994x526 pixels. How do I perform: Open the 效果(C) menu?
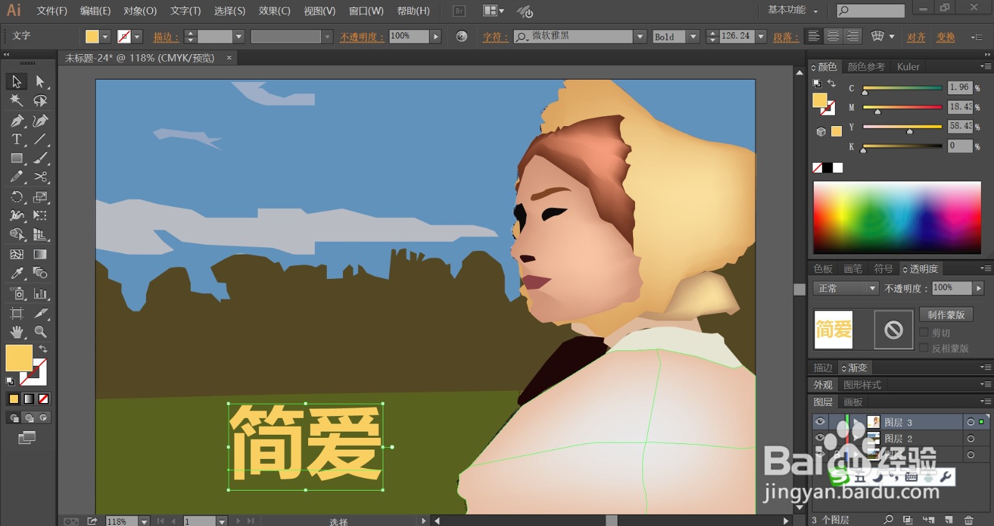point(275,11)
